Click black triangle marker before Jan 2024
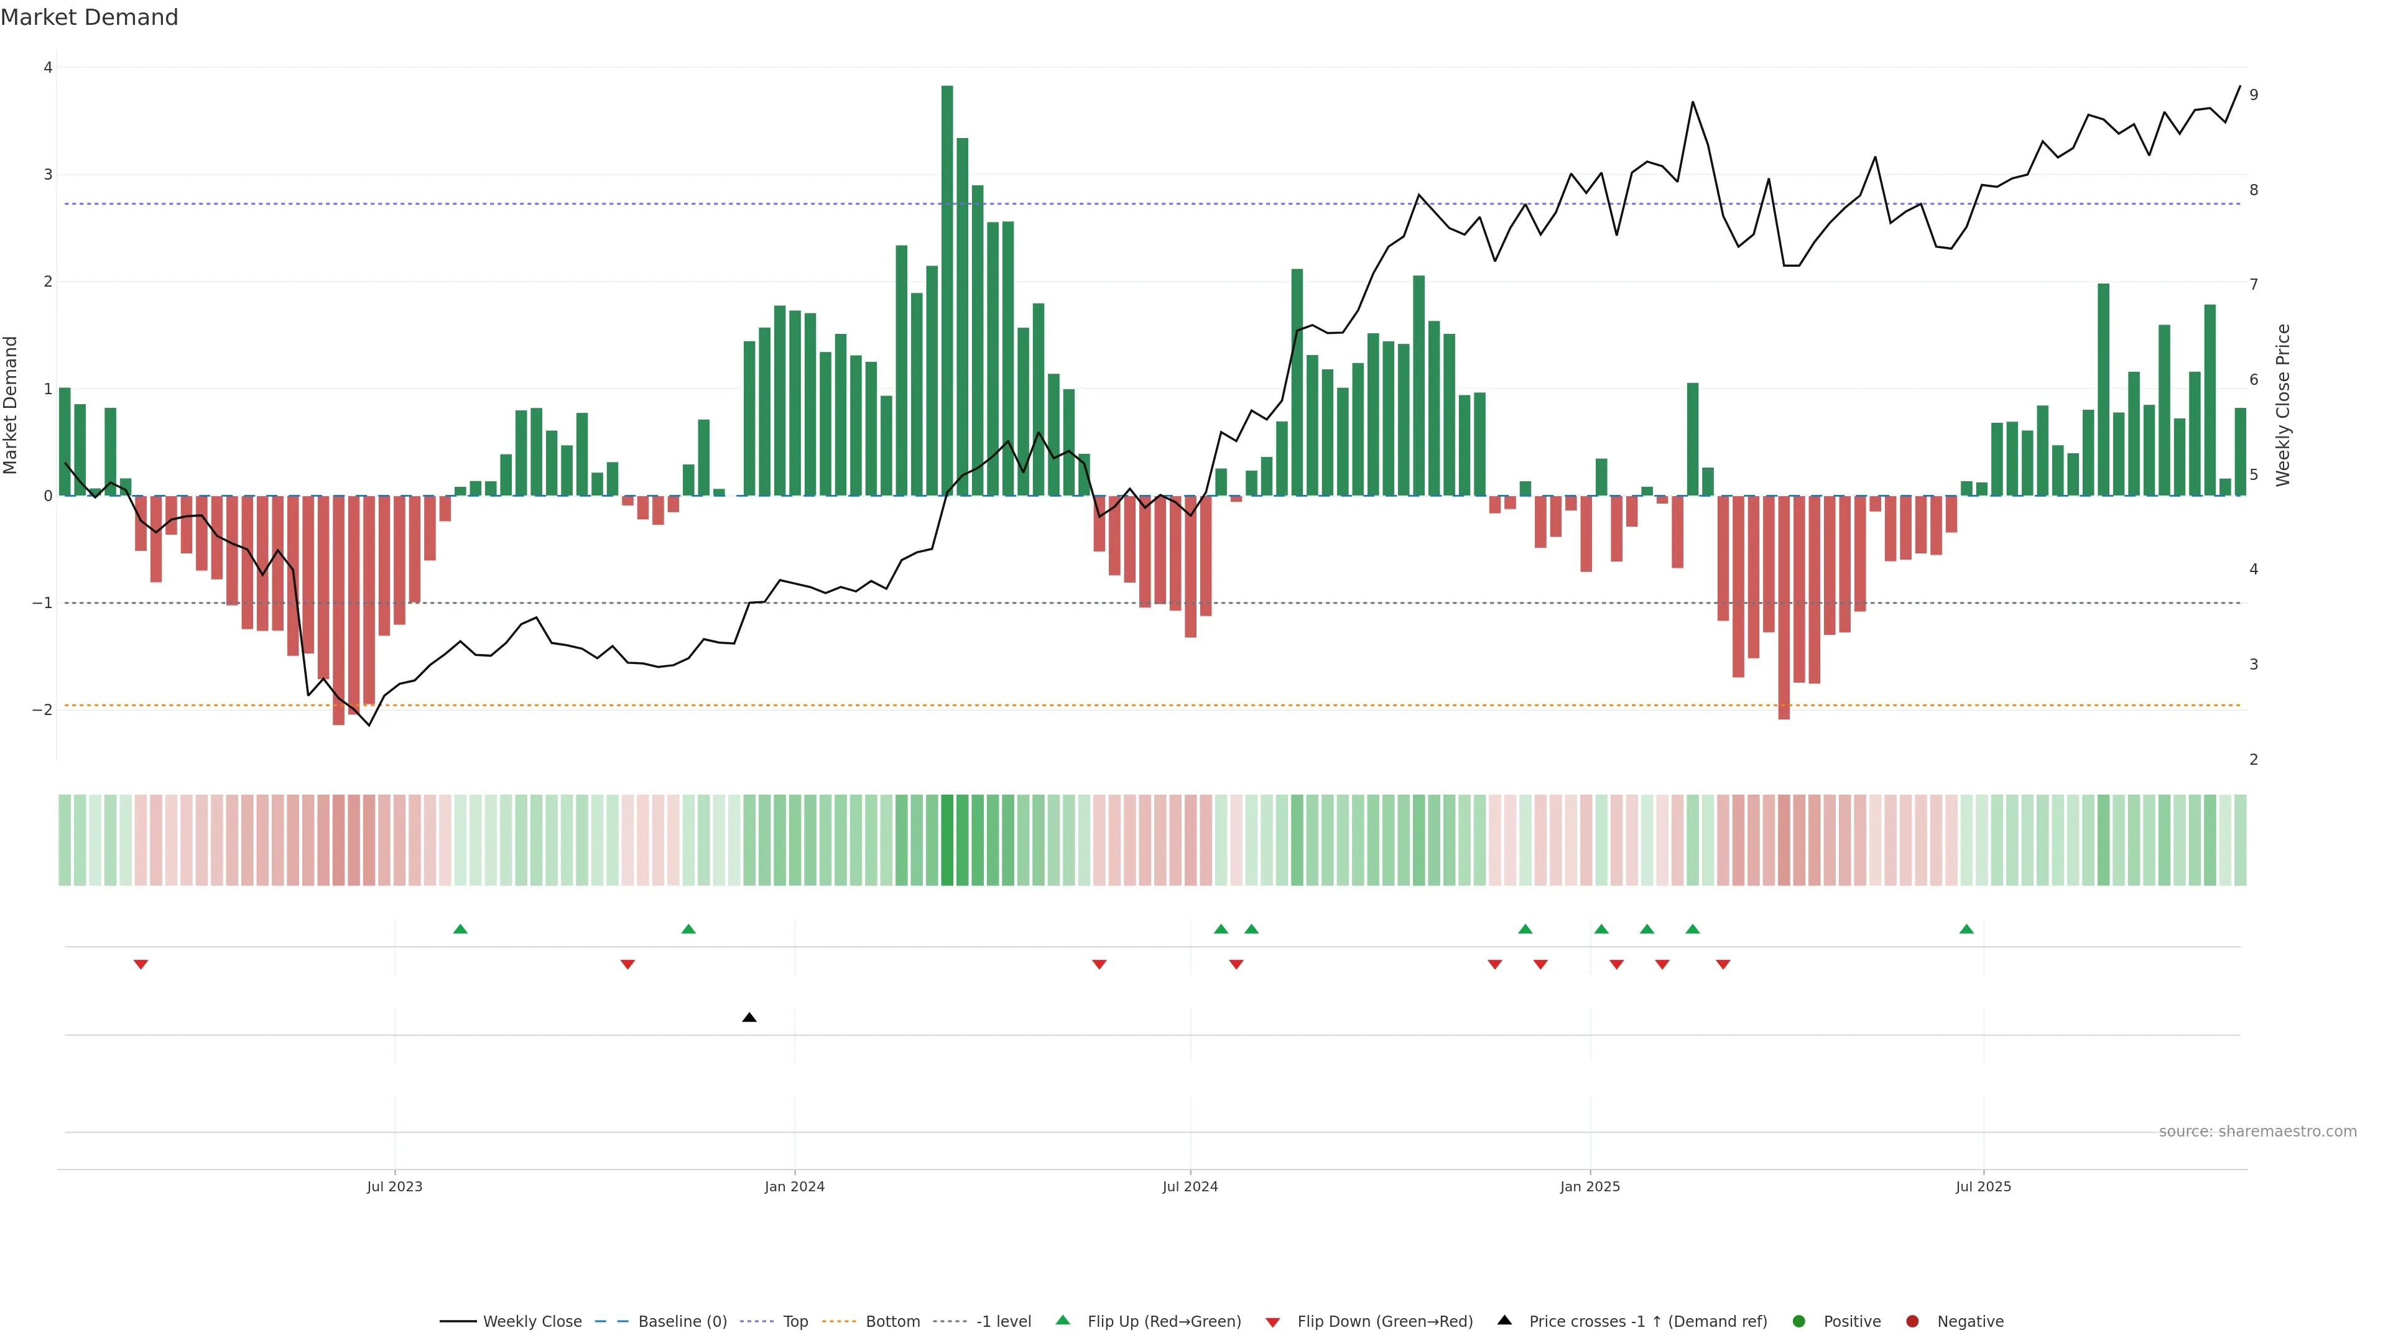The image size is (2388, 1343). point(749,1018)
